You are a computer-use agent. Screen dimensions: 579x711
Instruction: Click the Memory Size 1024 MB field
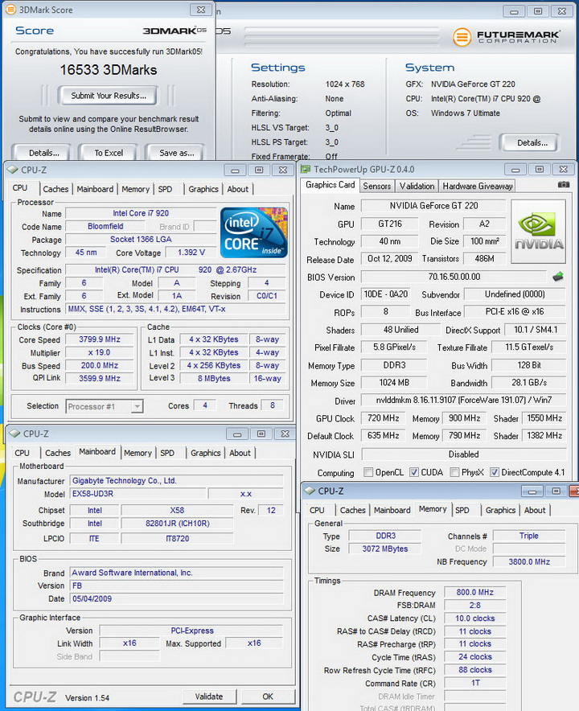[x=393, y=383]
